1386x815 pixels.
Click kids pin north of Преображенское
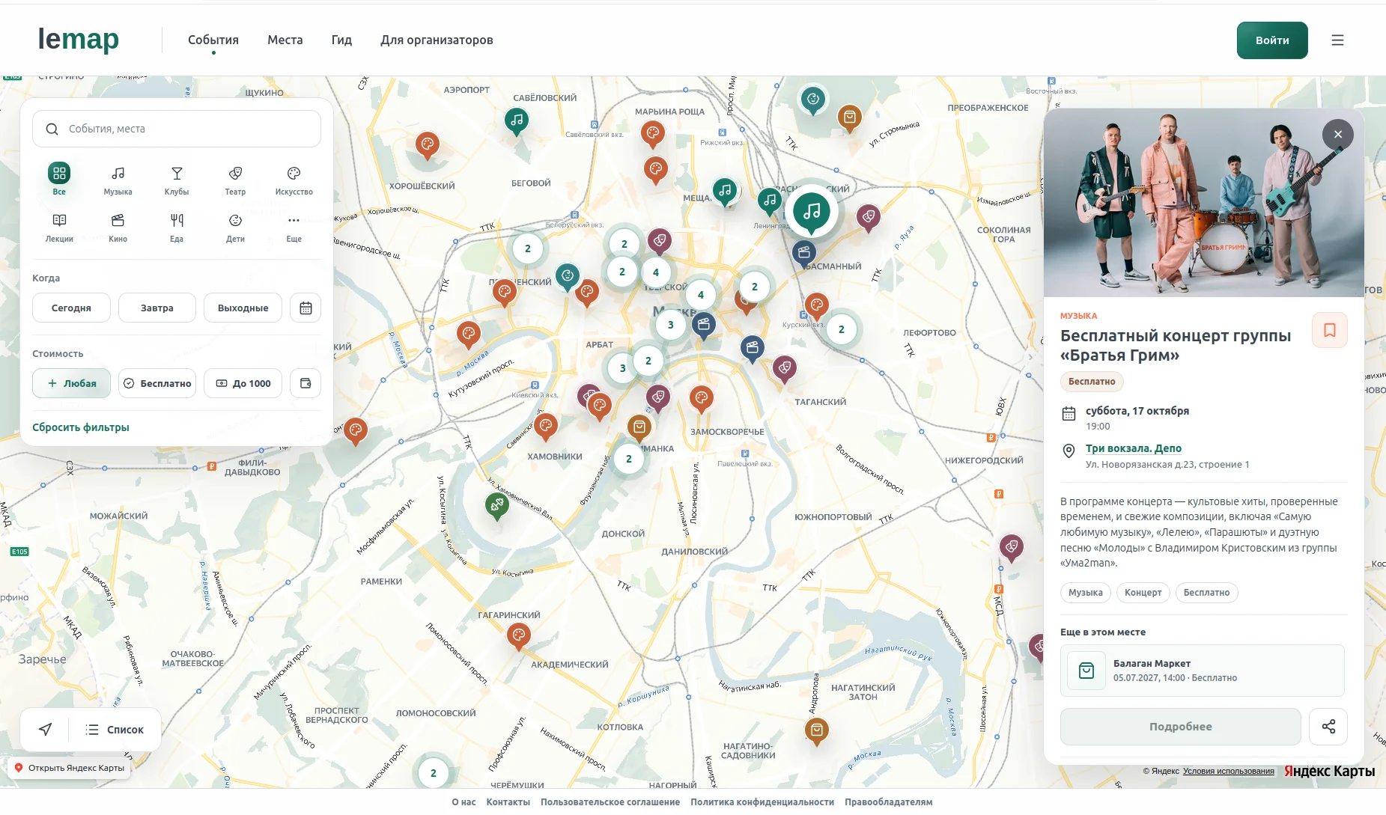pyautogui.click(x=812, y=99)
